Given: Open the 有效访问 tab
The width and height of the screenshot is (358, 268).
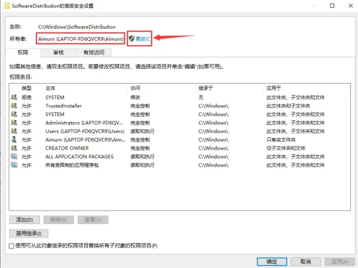Looking at the screenshot, I should (94, 53).
